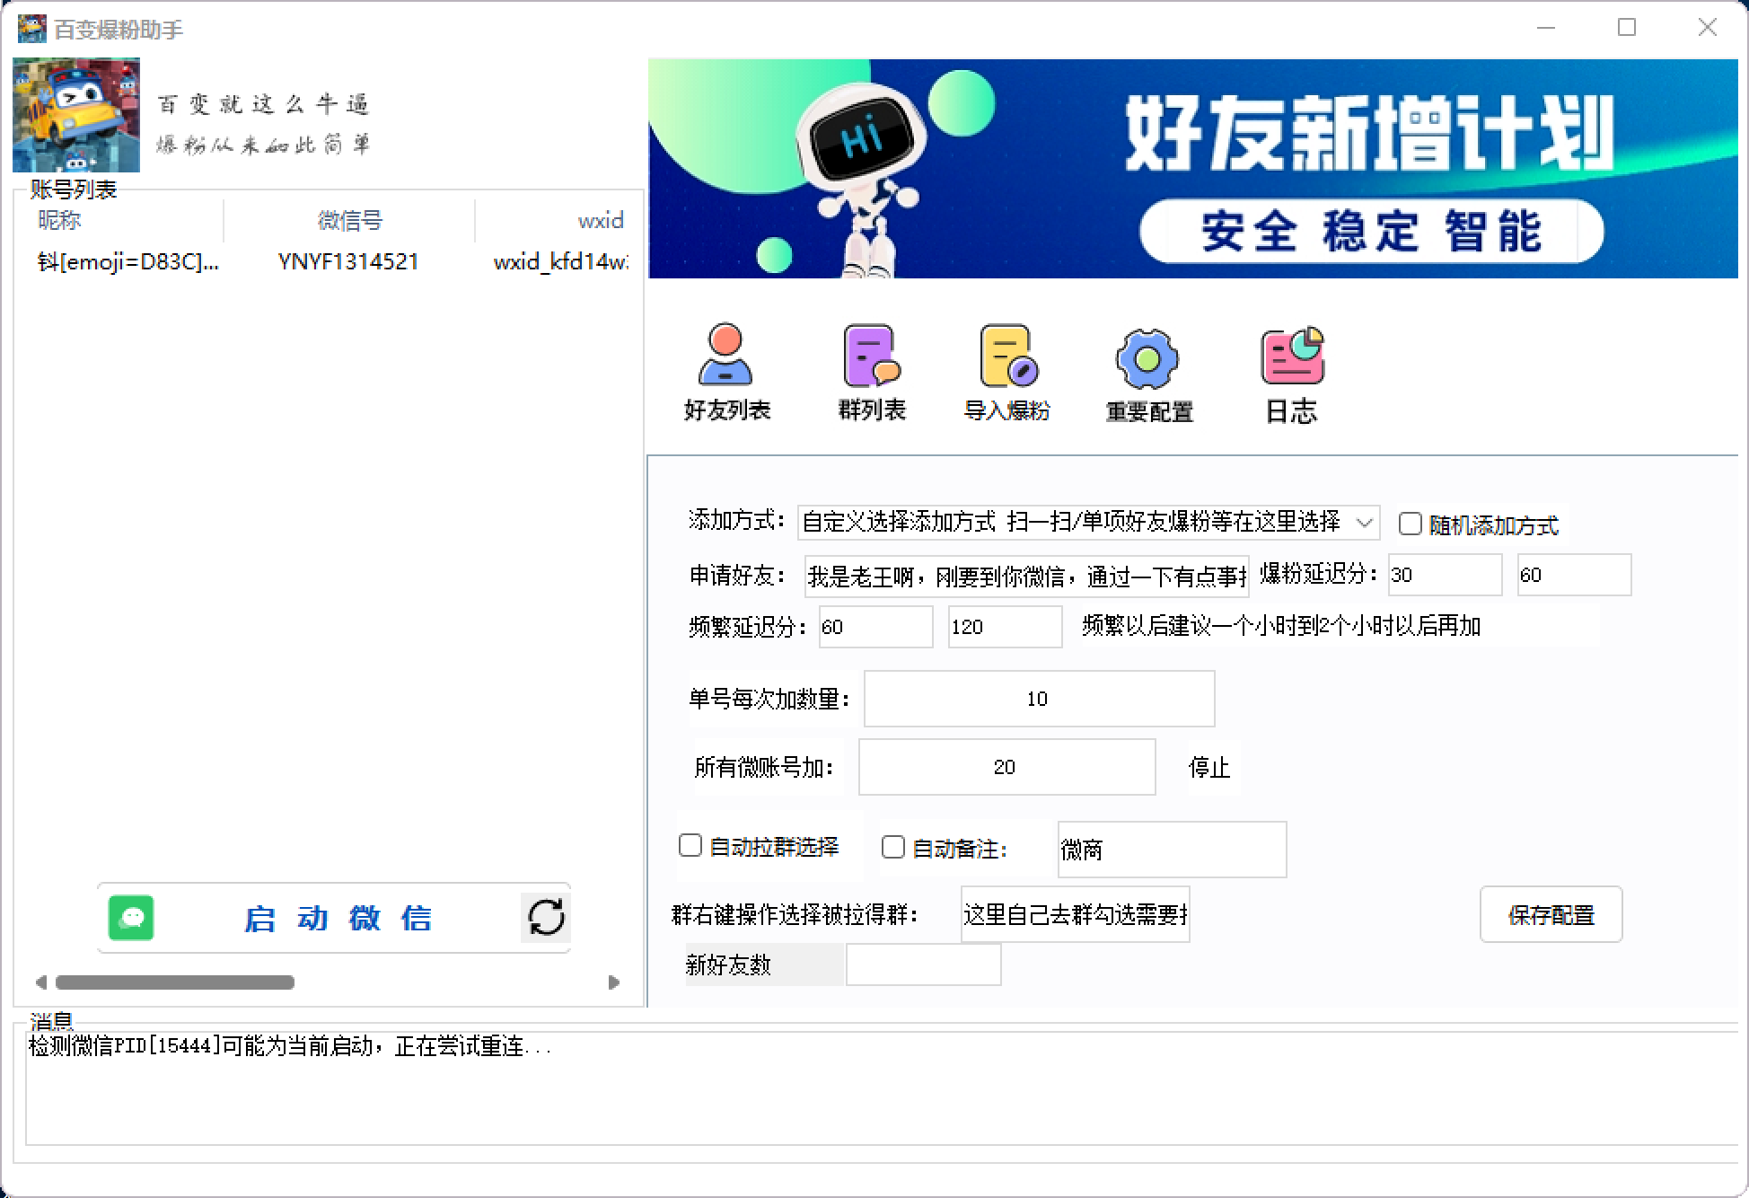The height and width of the screenshot is (1198, 1749).
Task: Click 群右键操作选择被拉得群 input field
Action: click(x=1075, y=914)
